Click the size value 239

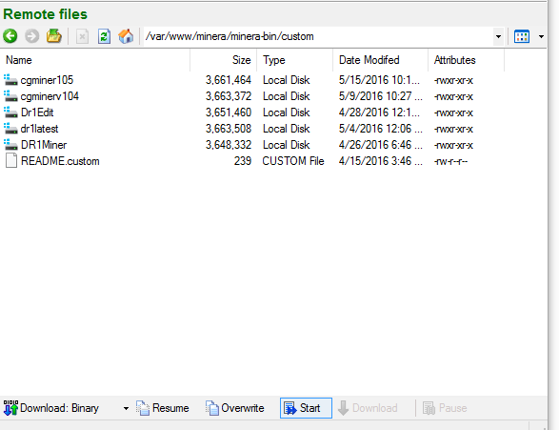(243, 161)
